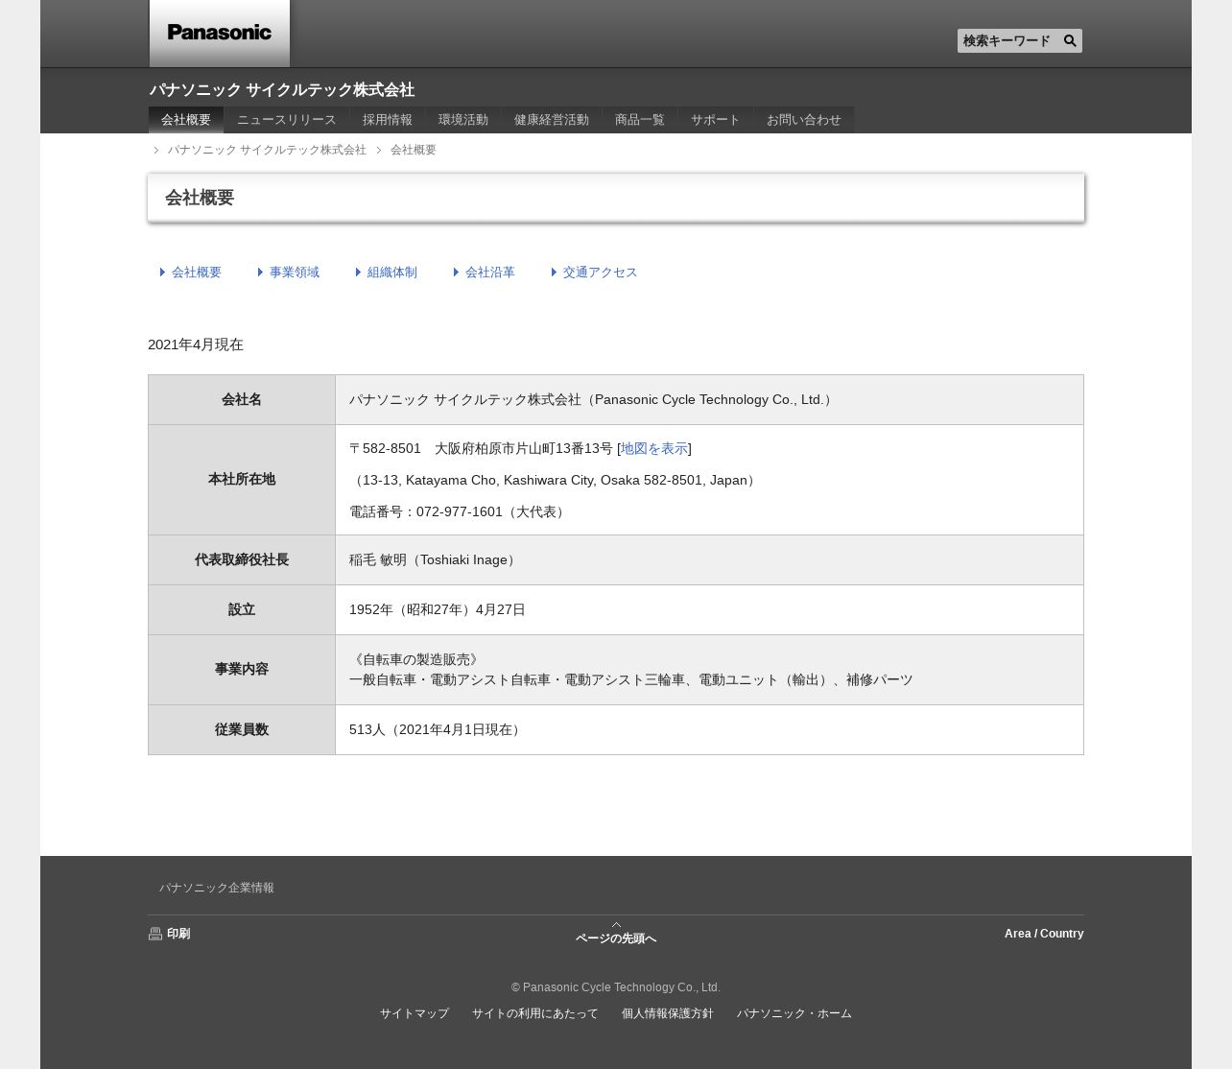Click the 1952年 founding date cell
The height and width of the screenshot is (1069, 1232).
(709, 610)
